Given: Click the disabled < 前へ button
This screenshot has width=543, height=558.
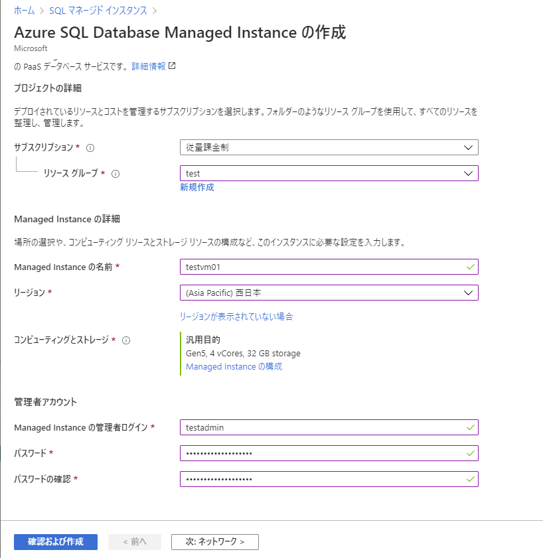Looking at the screenshot, I should coord(135,542).
